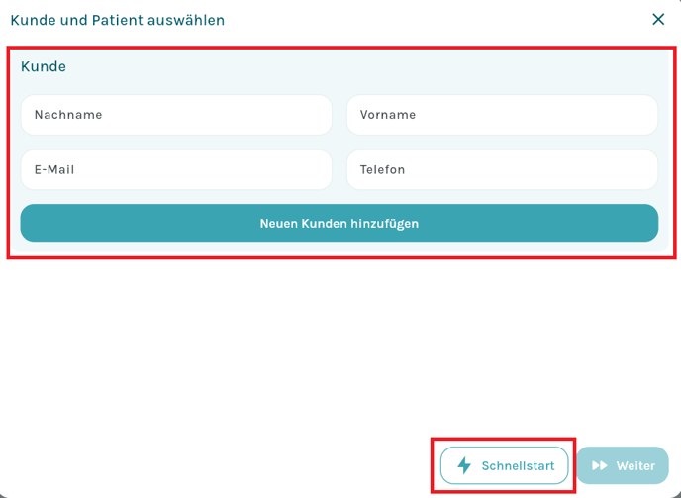Close the Kunde und Patient auswählen dialog
Viewport: 681px width, 498px height.
click(658, 19)
